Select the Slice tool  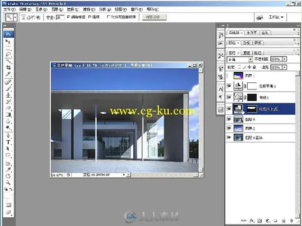(8, 74)
